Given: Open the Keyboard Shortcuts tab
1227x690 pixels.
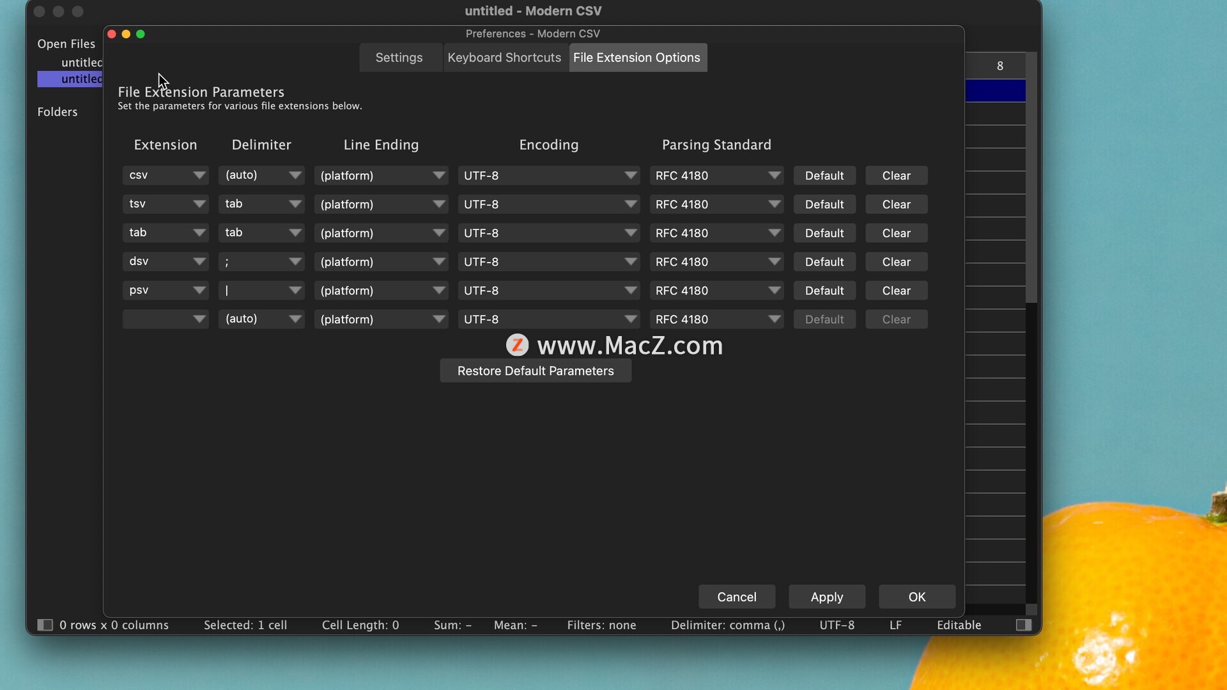Looking at the screenshot, I should (504, 57).
